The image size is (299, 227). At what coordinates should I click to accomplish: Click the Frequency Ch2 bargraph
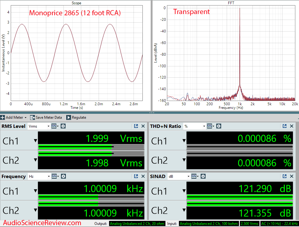tap(91, 204)
